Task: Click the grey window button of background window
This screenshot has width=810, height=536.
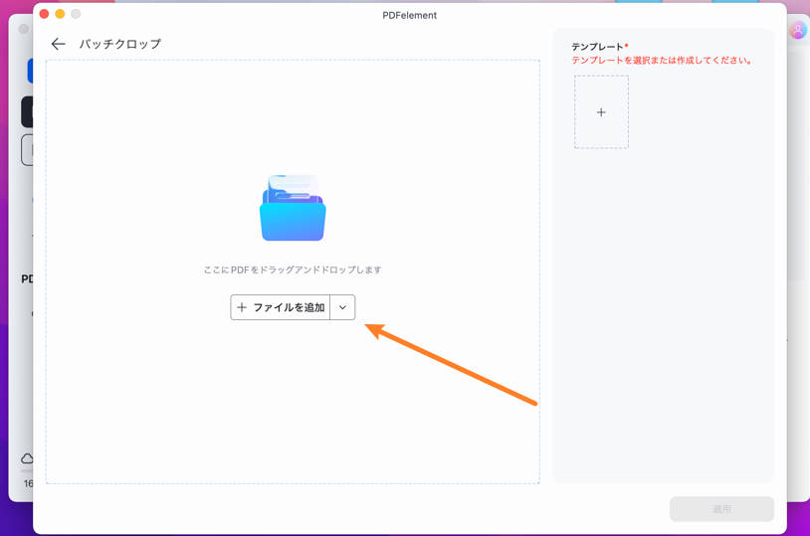Action: (x=24, y=29)
